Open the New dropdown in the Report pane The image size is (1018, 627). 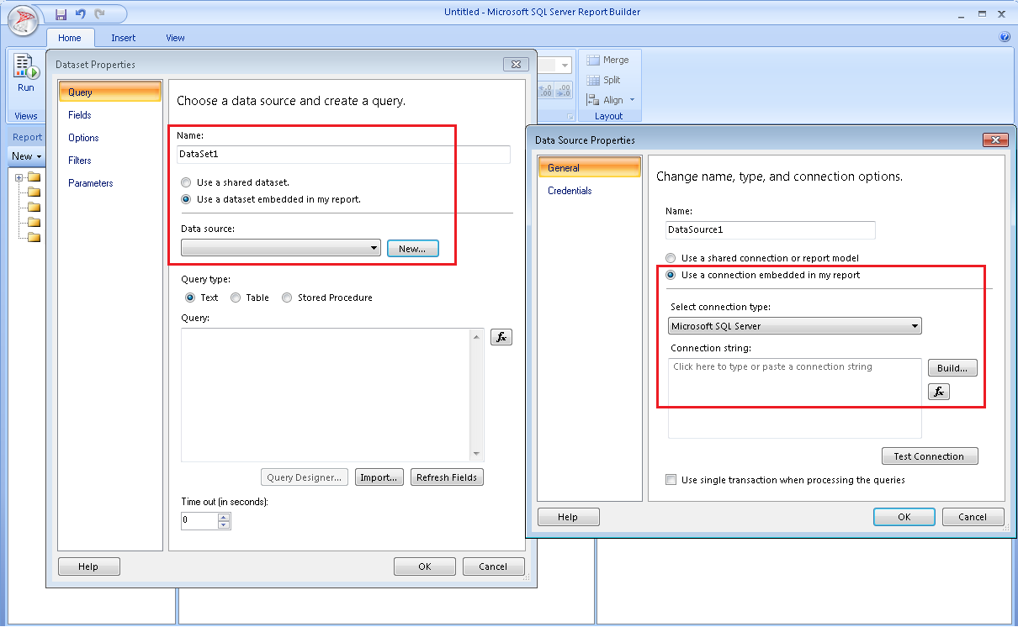tap(26, 155)
